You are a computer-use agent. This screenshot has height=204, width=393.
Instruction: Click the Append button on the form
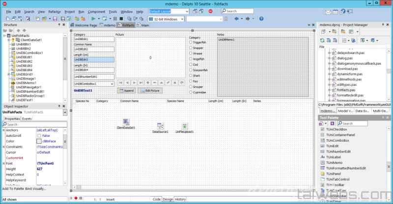tap(126, 91)
